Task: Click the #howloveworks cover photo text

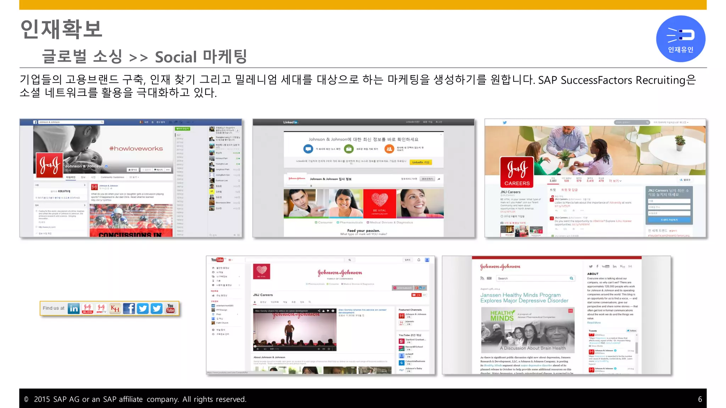Action: 136,148
